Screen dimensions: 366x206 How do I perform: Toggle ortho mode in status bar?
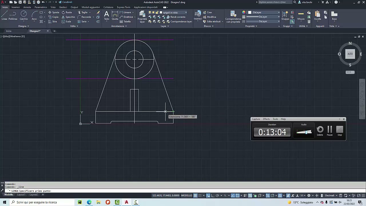coord(213,195)
